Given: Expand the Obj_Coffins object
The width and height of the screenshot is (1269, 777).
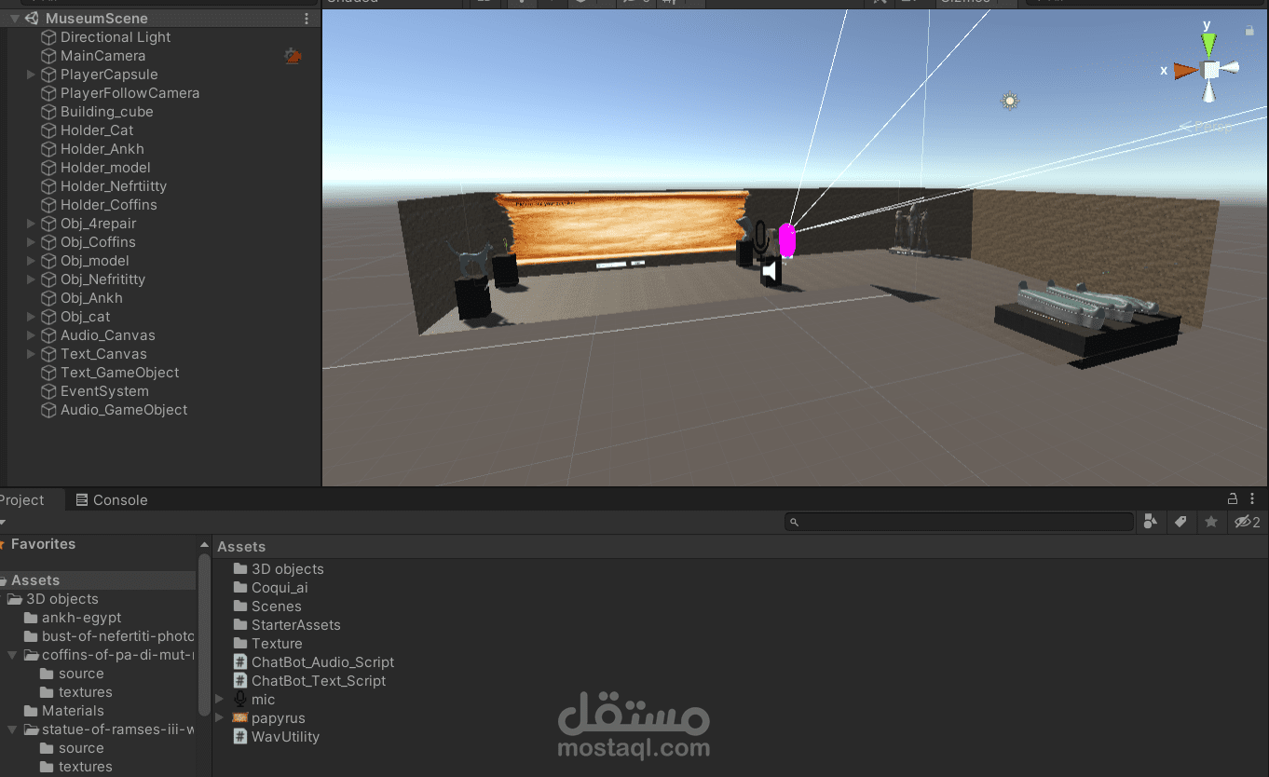Looking at the screenshot, I should tap(31, 242).
